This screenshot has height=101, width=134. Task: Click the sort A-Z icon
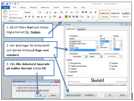point(91,12)
